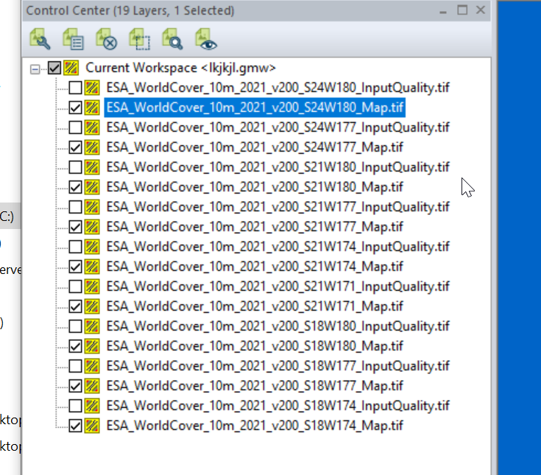Untick the S21W177_Map.tif checkbox
This screenshot has width=541, height=475.
(x=75, y=227)
